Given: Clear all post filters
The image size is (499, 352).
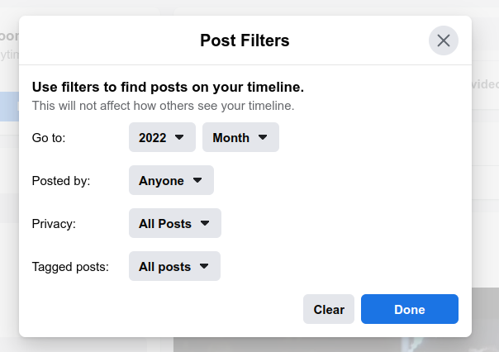Looking at the screenshot, I should pos(329,309).
